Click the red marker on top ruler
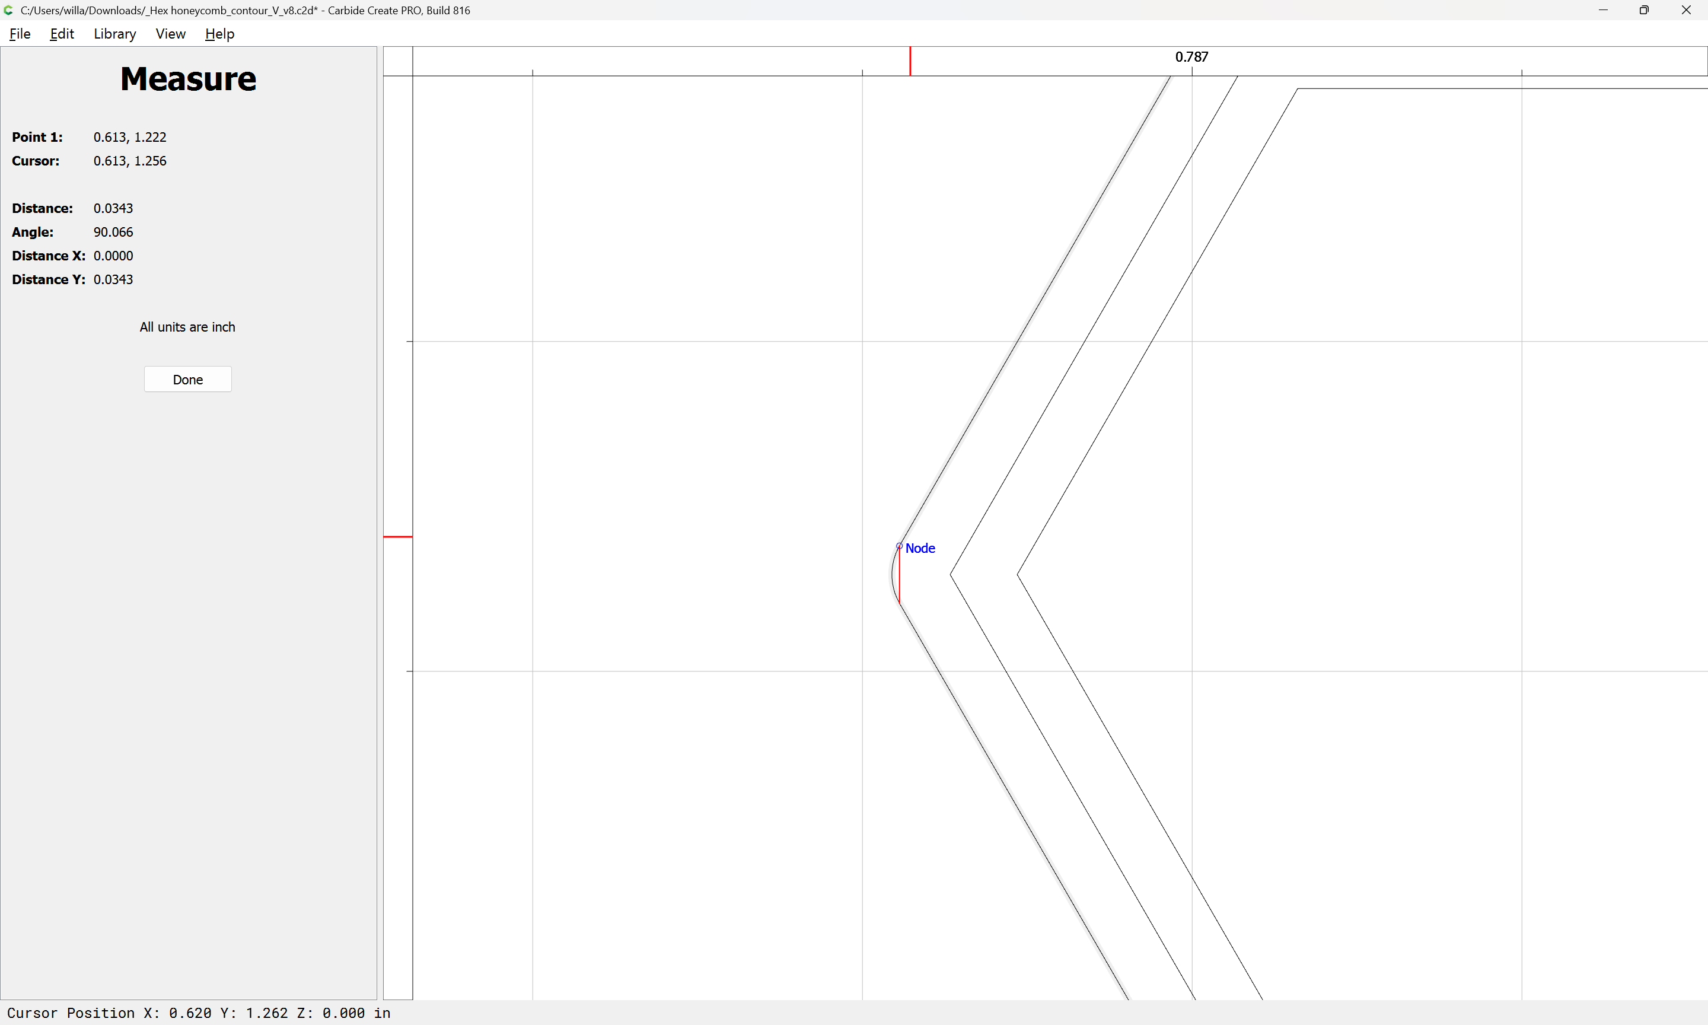The image size is (1708, 1025). pyautogui.click(x=910, y=62)
